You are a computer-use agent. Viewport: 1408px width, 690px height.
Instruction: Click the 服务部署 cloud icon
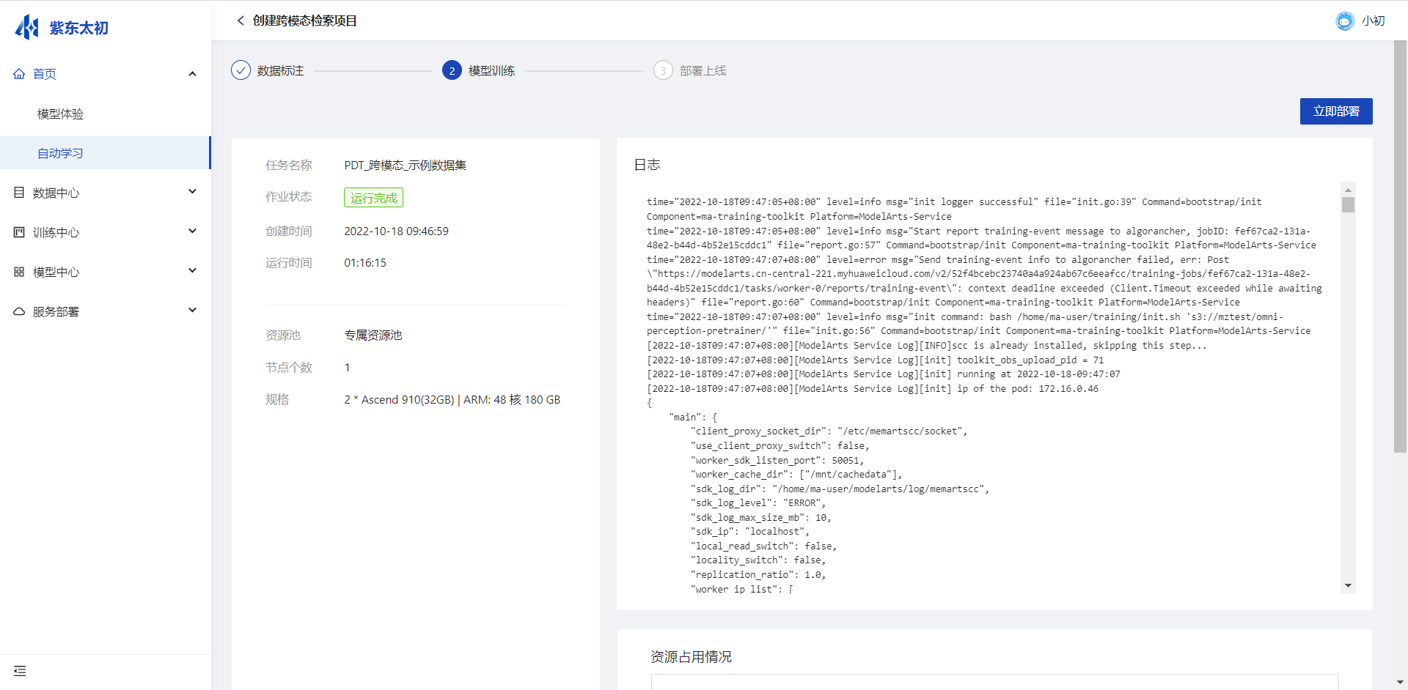pos(19,311)
